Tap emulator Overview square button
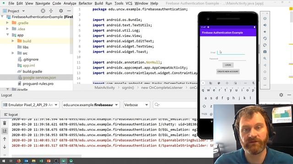Screen dimensions: 293x164 [265, 78]
